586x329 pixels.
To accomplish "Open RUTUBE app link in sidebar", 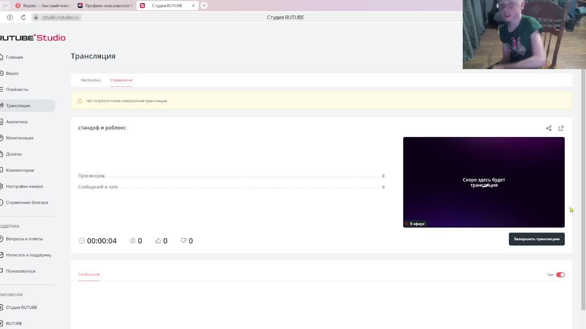I will pyautogui.click(x=14, y=324).
